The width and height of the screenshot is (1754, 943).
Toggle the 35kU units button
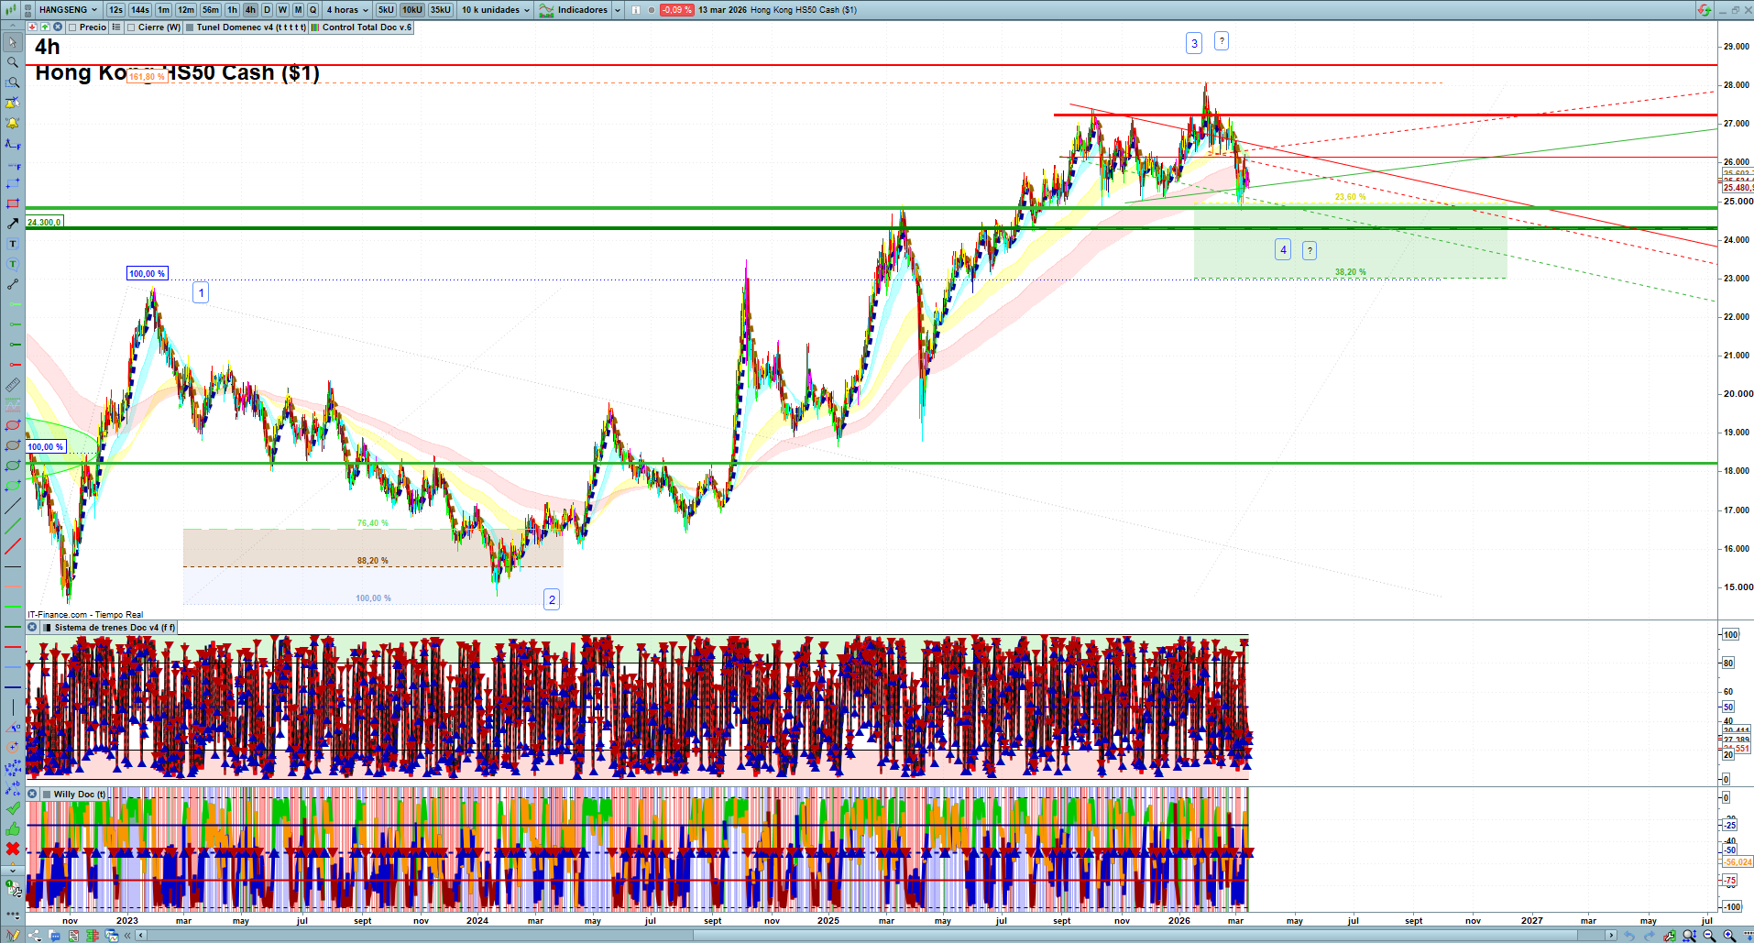click(x=441, y=10)
